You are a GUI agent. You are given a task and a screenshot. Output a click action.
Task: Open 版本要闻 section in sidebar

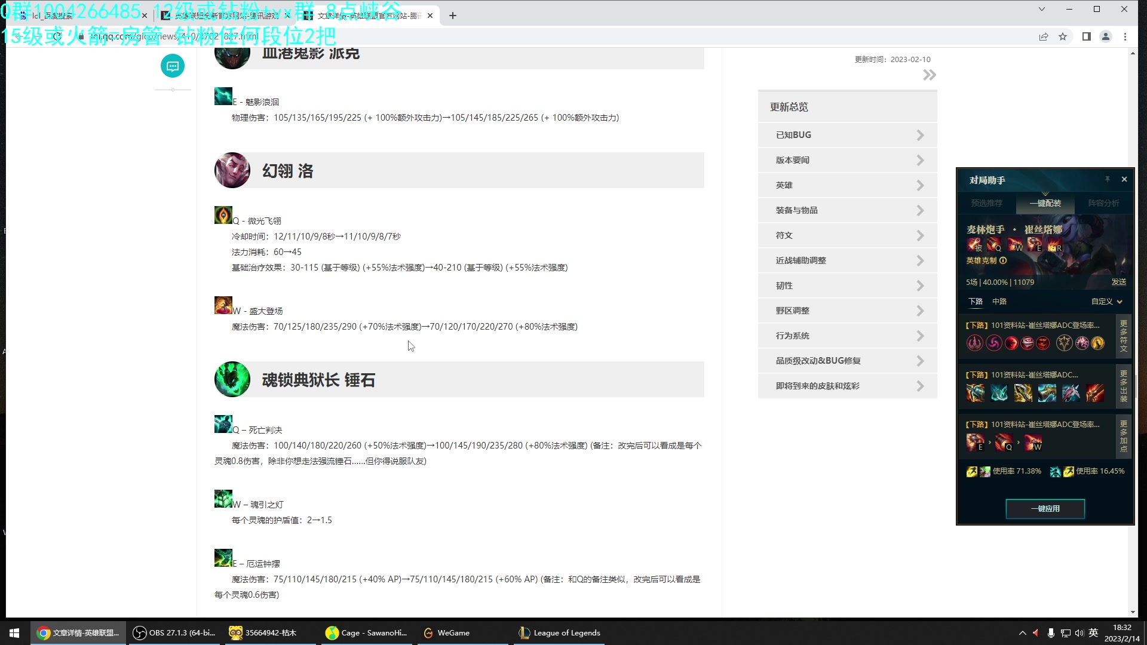(847, 160)
